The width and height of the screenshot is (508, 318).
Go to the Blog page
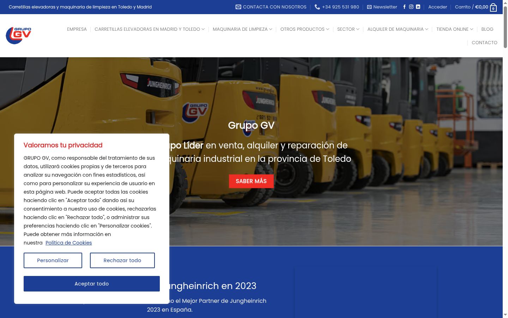click(487, 29)
